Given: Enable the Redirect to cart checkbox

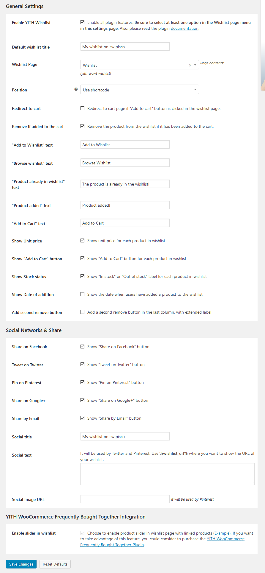Looking at the screenshot, I should pos(83,108).
